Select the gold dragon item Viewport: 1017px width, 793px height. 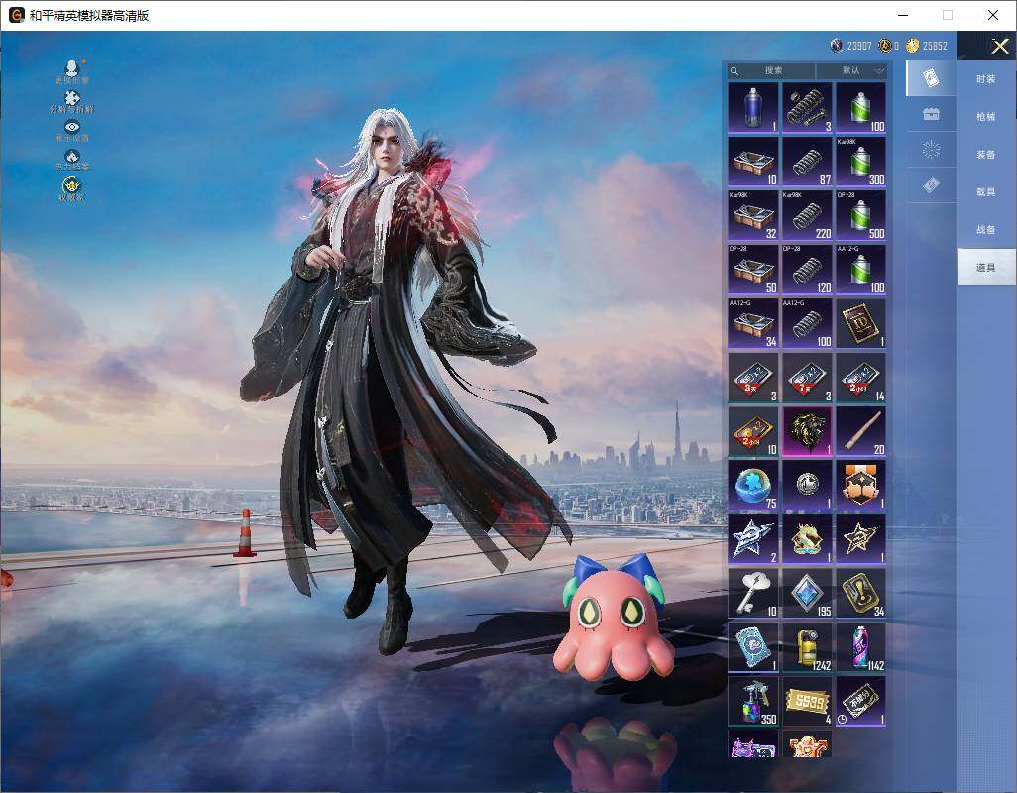point(807,539)
